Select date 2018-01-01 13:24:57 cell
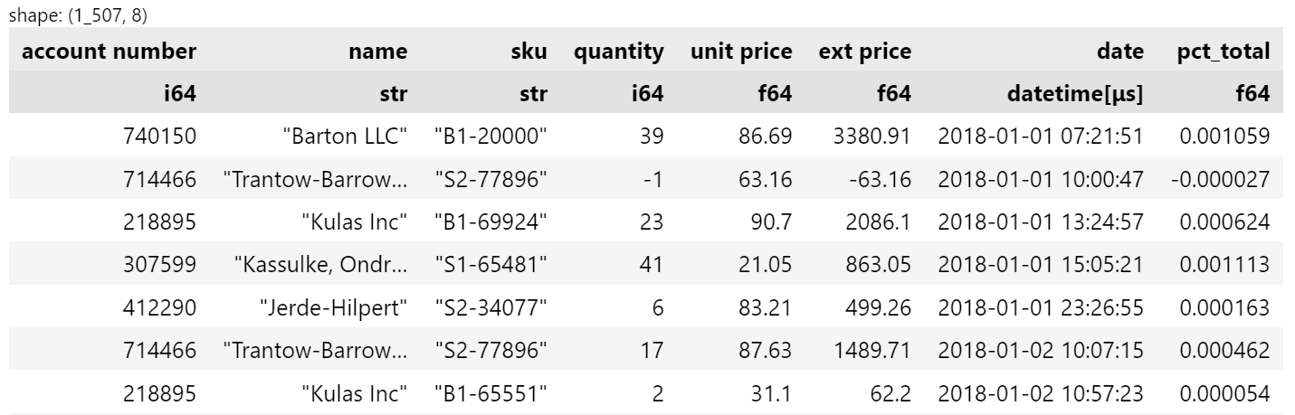The height and width of the screenshot is (415, 1295). coord(1041,222)
